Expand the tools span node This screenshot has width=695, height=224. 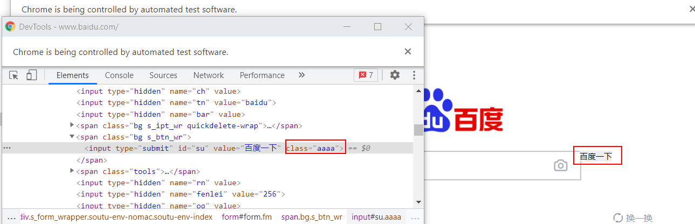[x=72, y=171]
